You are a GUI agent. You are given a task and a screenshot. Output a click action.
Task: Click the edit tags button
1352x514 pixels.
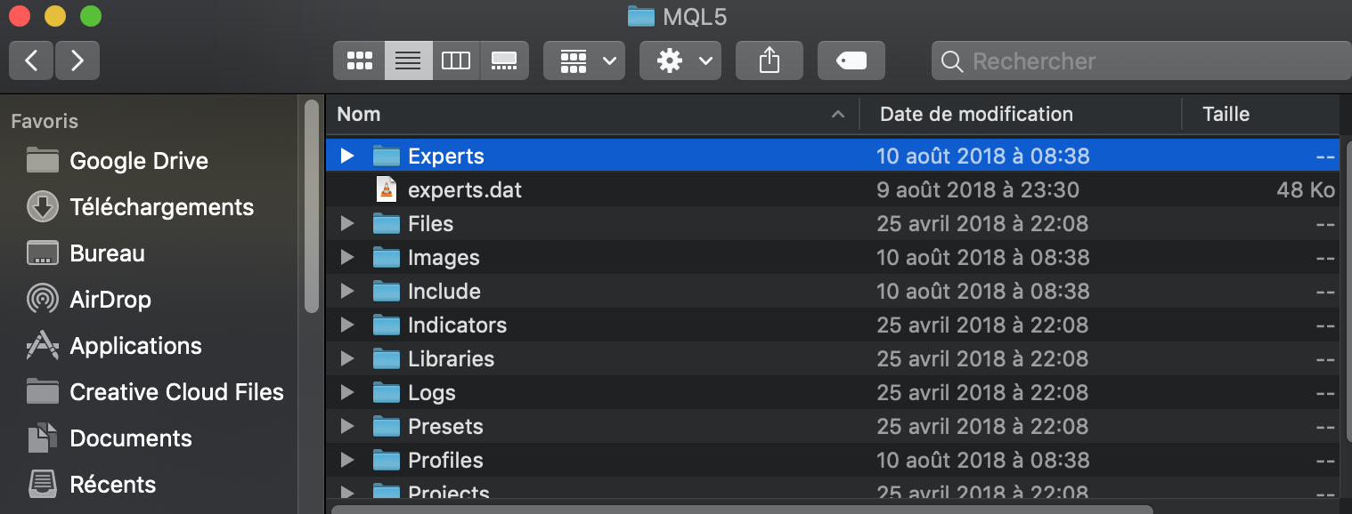point(851,60)
